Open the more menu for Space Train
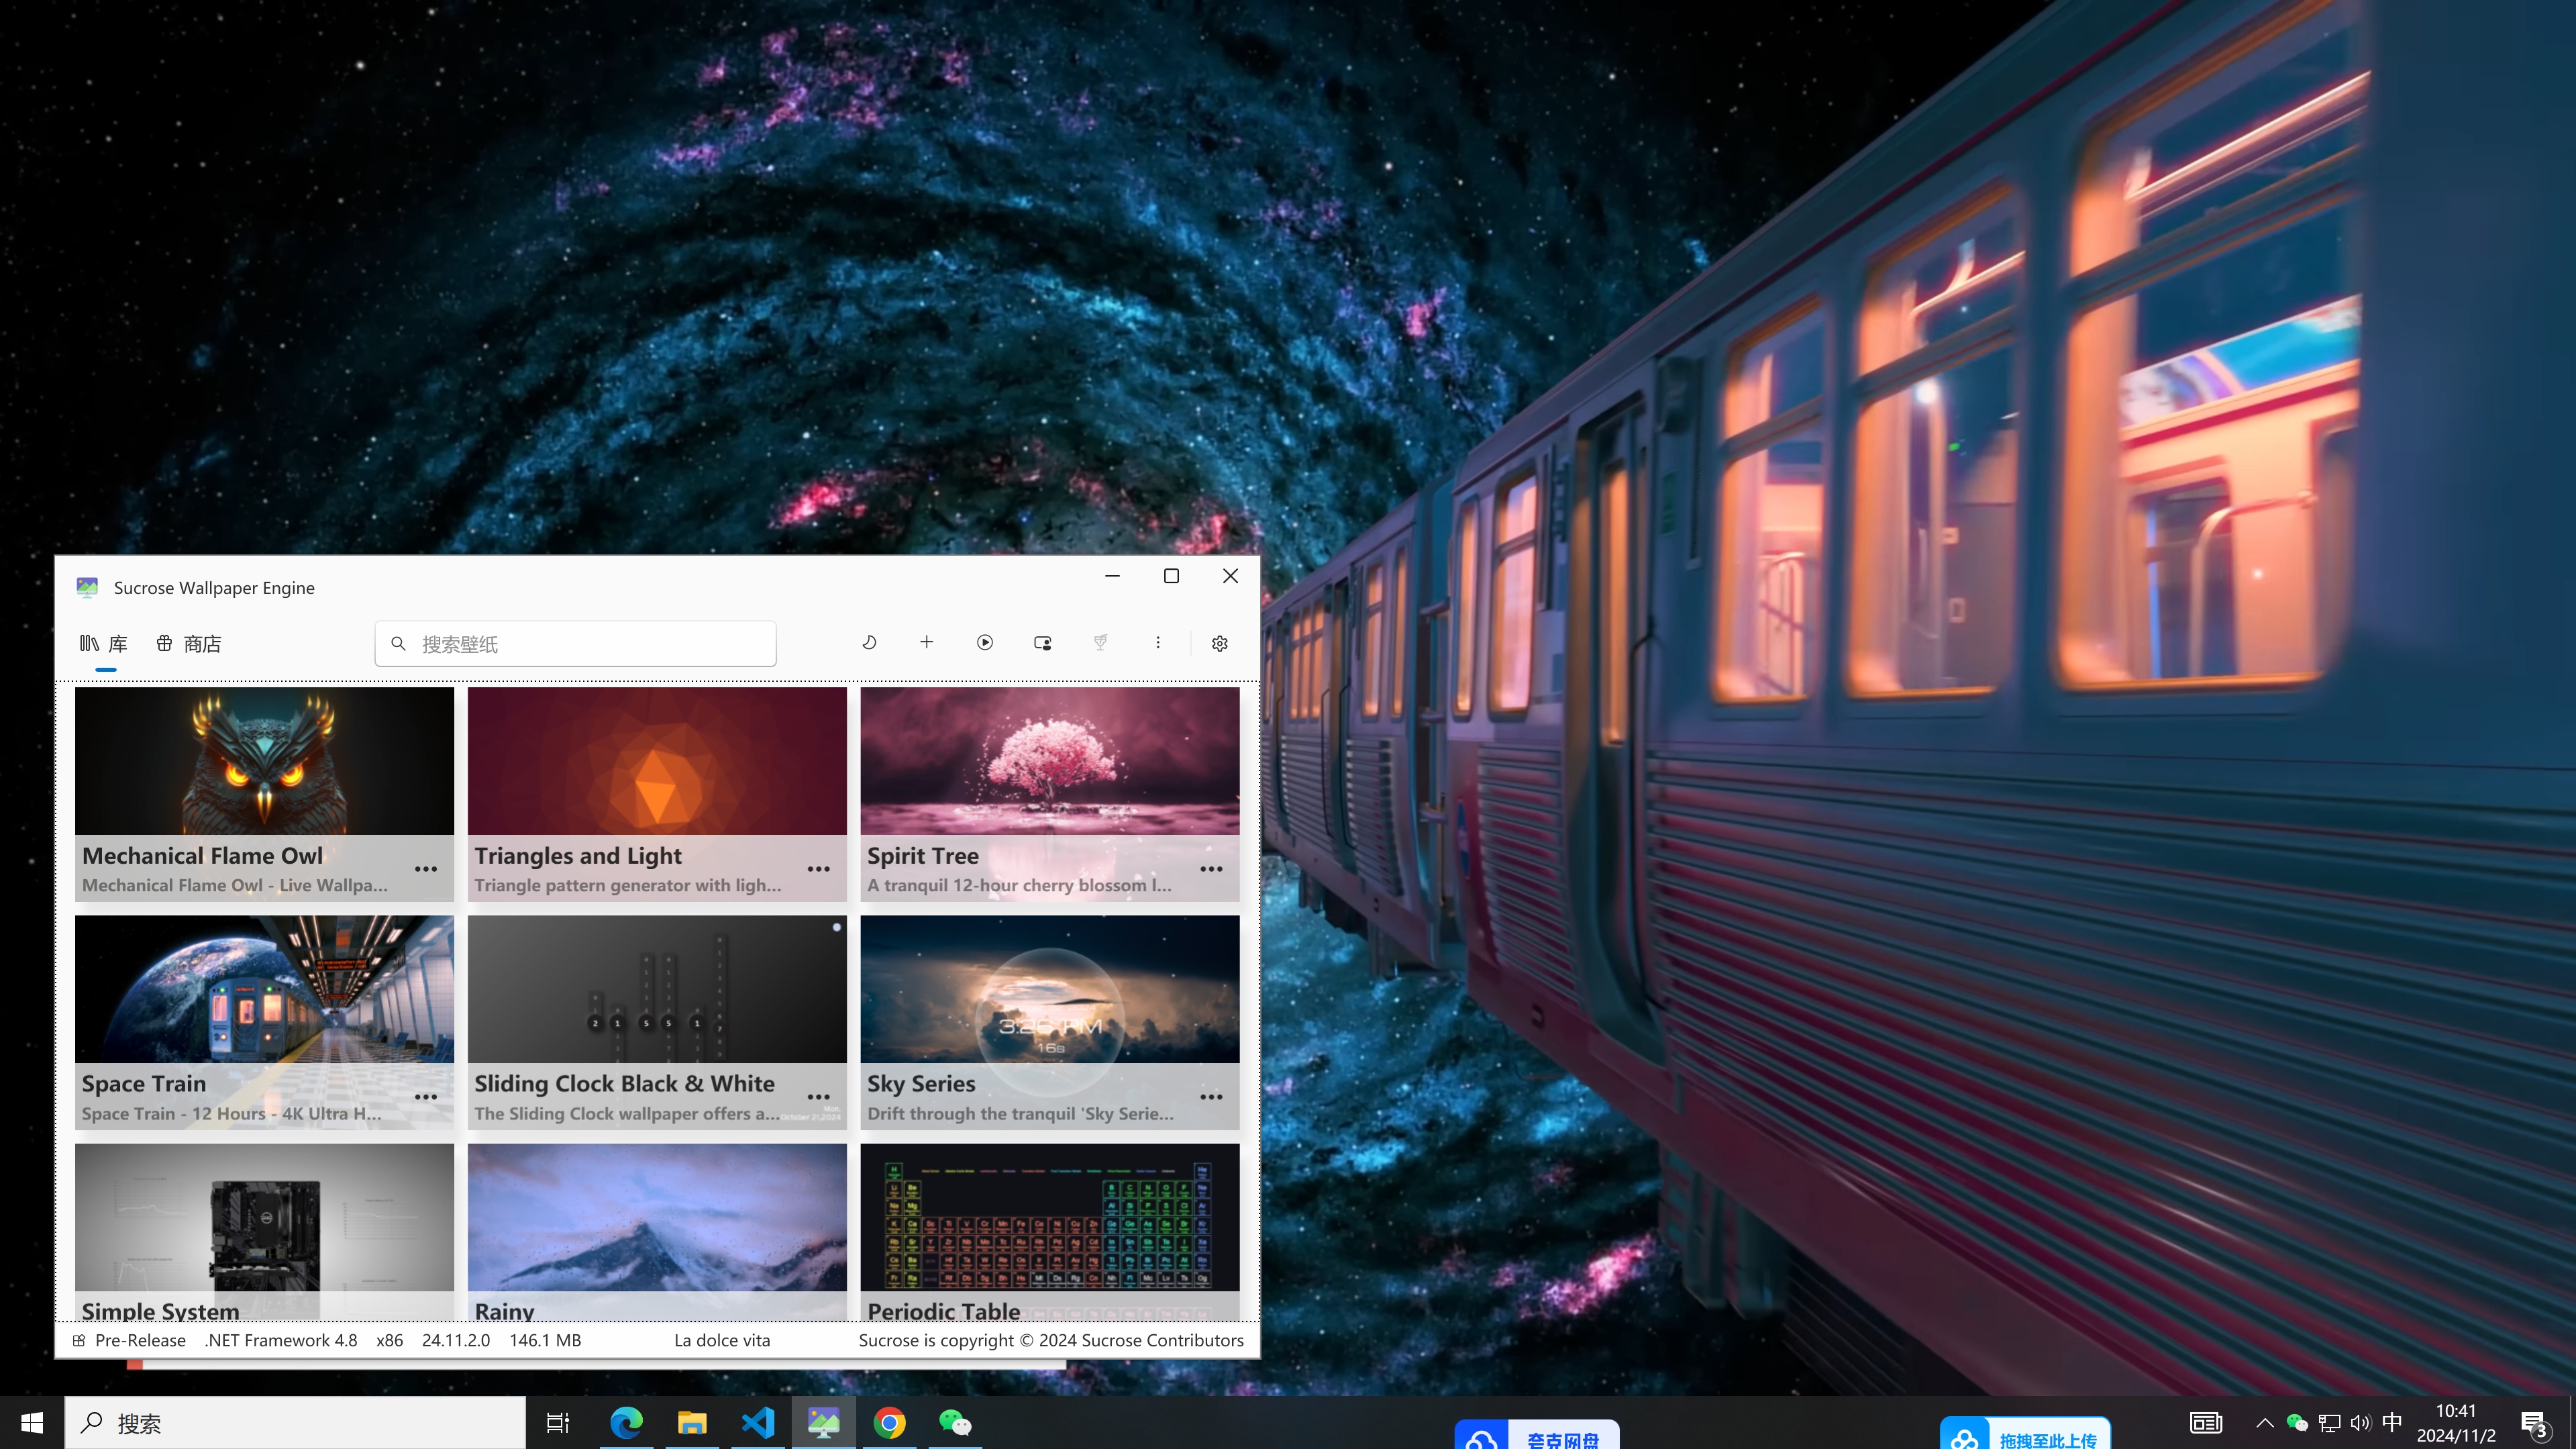 click(x=426, y=1097)
